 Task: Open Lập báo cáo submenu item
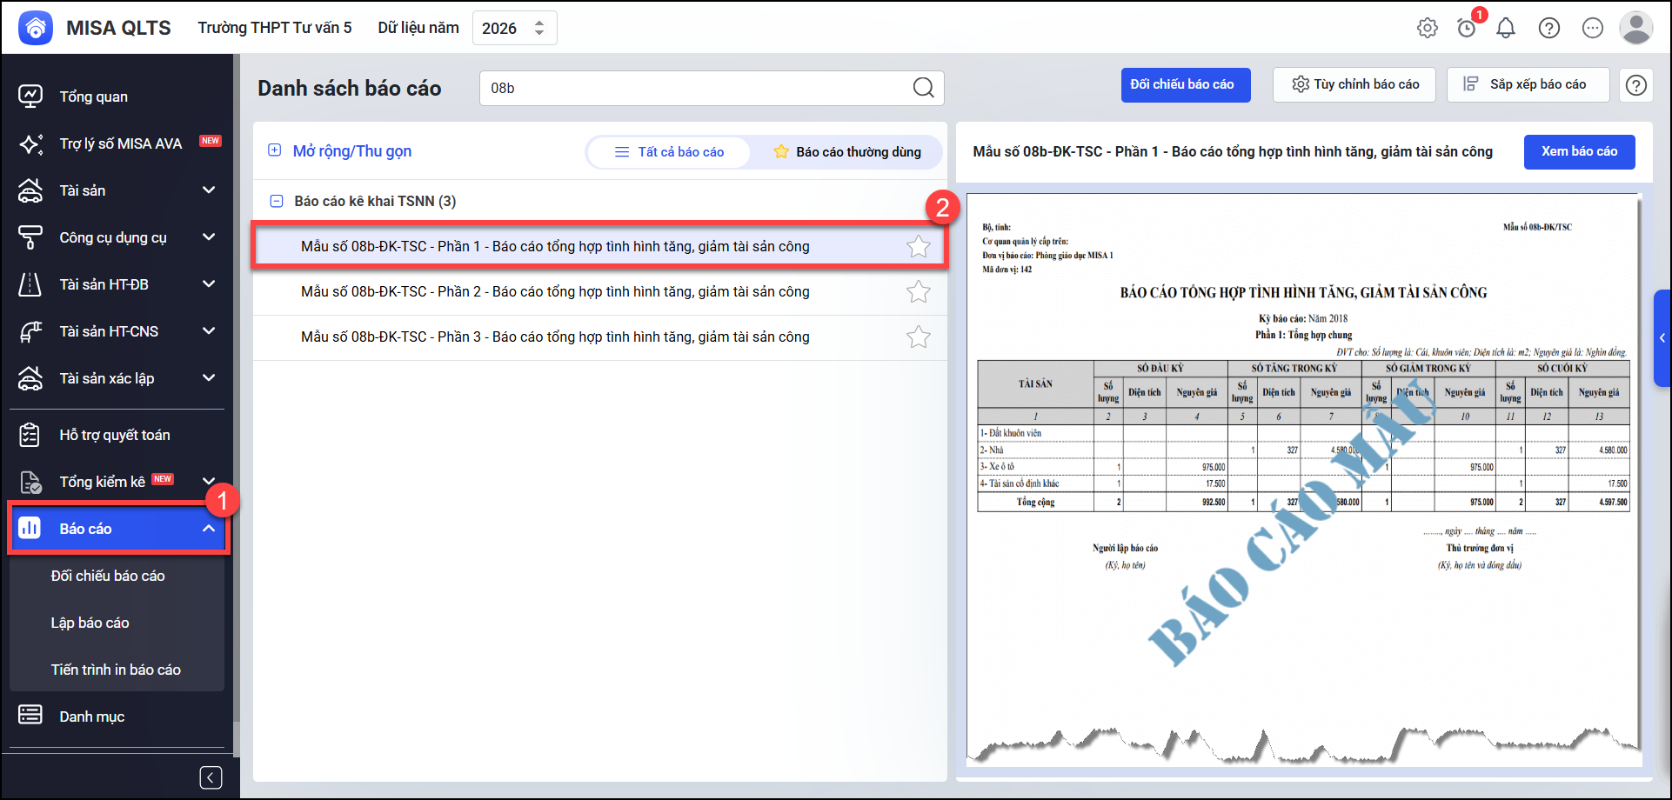tap(90, 623)
